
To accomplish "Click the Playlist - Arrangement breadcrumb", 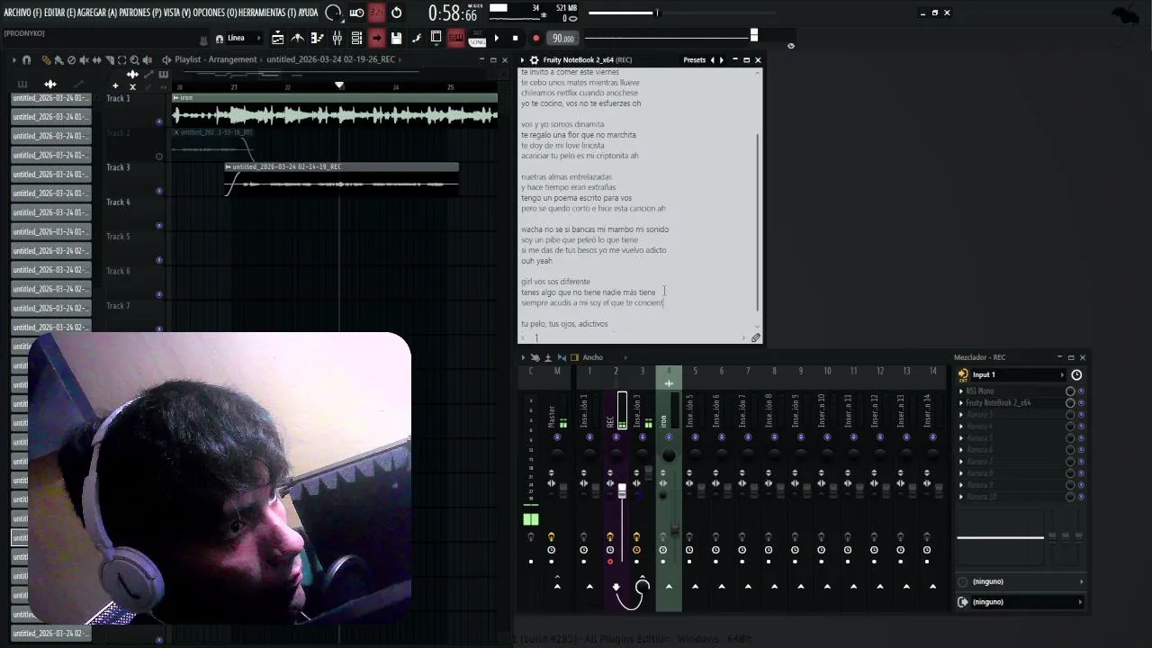I will [215, 59].
